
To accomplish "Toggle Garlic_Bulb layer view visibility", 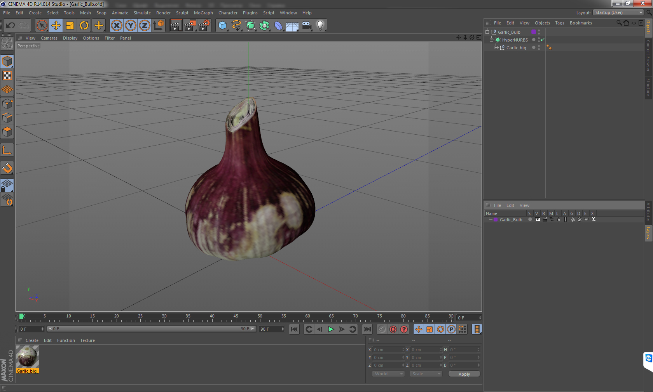I will [x=538, y=219].
